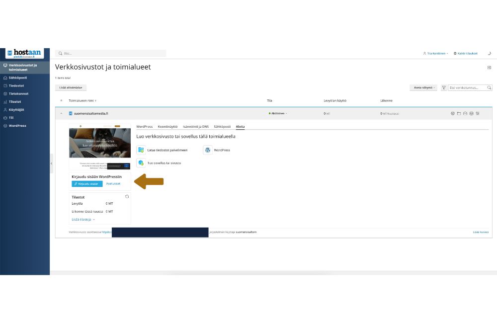497x323 pixels.
Task: Click the filter funnel icon
Action: pyautogui.click(x=444, y=87)
